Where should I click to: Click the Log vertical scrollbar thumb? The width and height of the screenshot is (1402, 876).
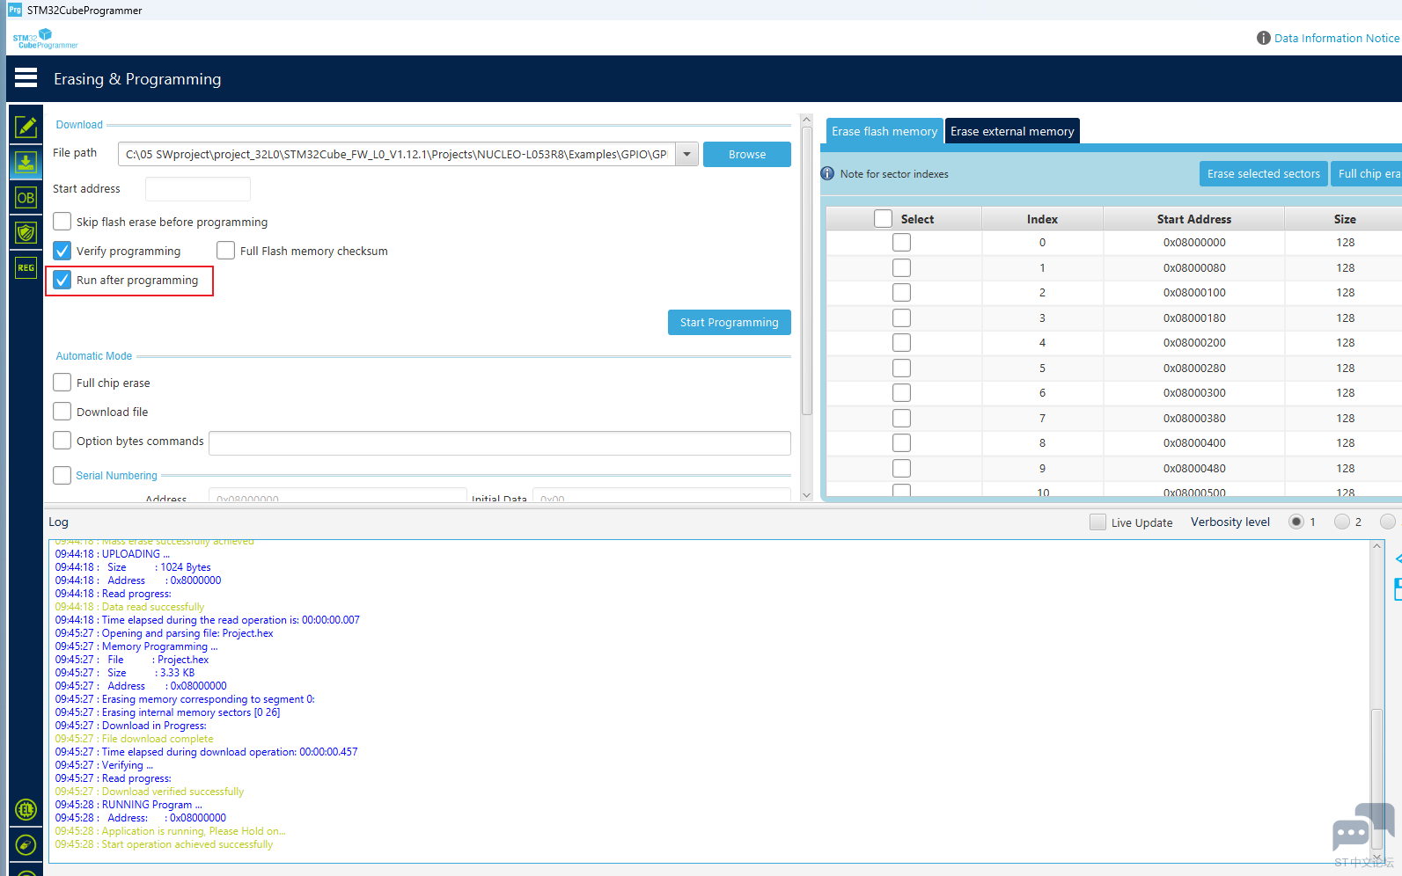[1377, 778]
